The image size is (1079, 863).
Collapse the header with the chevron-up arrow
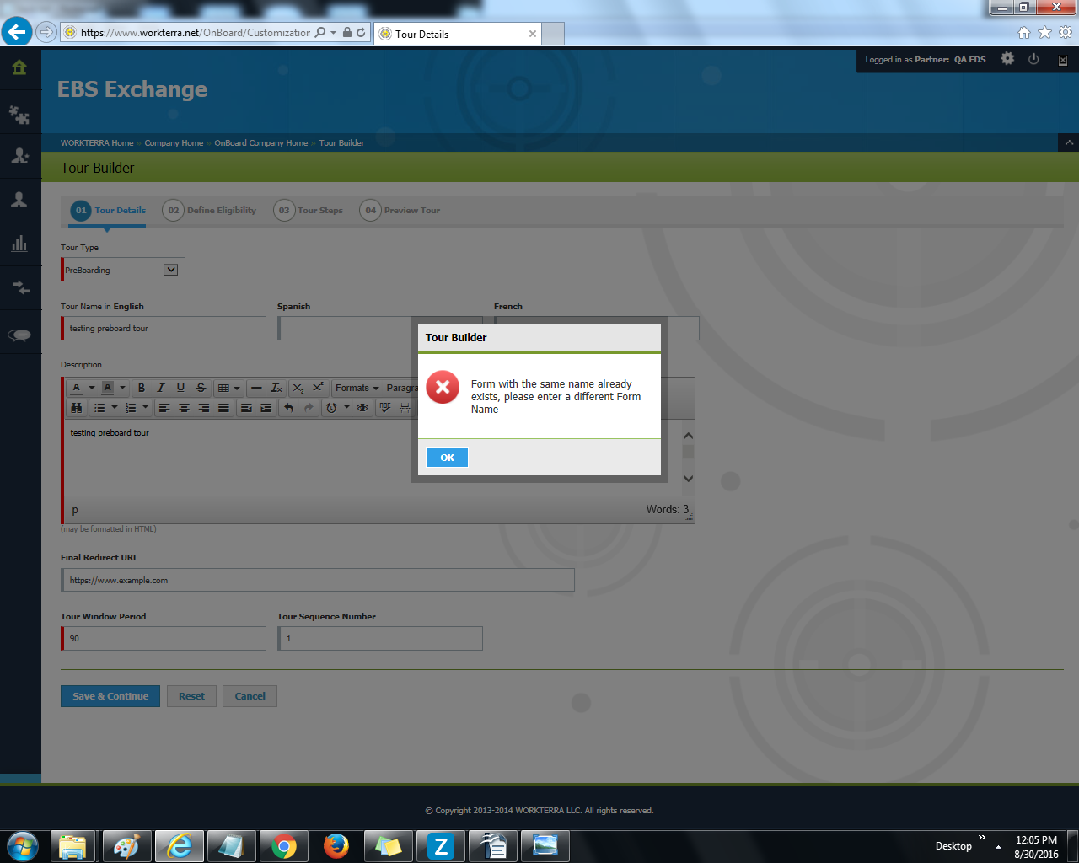[1069, 142]
